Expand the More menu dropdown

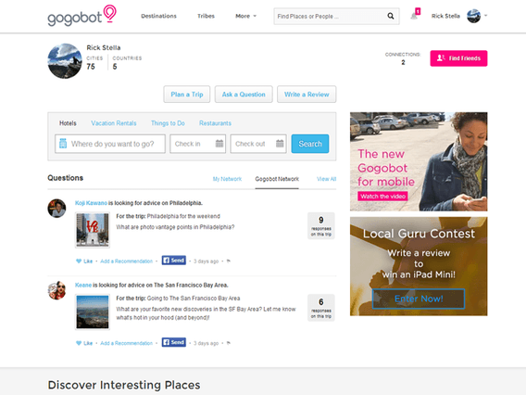click(246, 16)
